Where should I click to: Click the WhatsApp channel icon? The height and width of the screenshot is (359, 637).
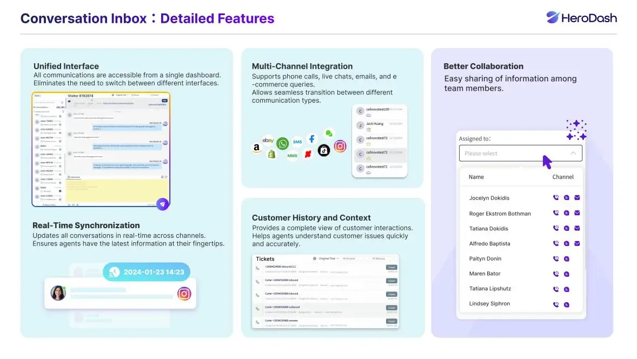282,143
